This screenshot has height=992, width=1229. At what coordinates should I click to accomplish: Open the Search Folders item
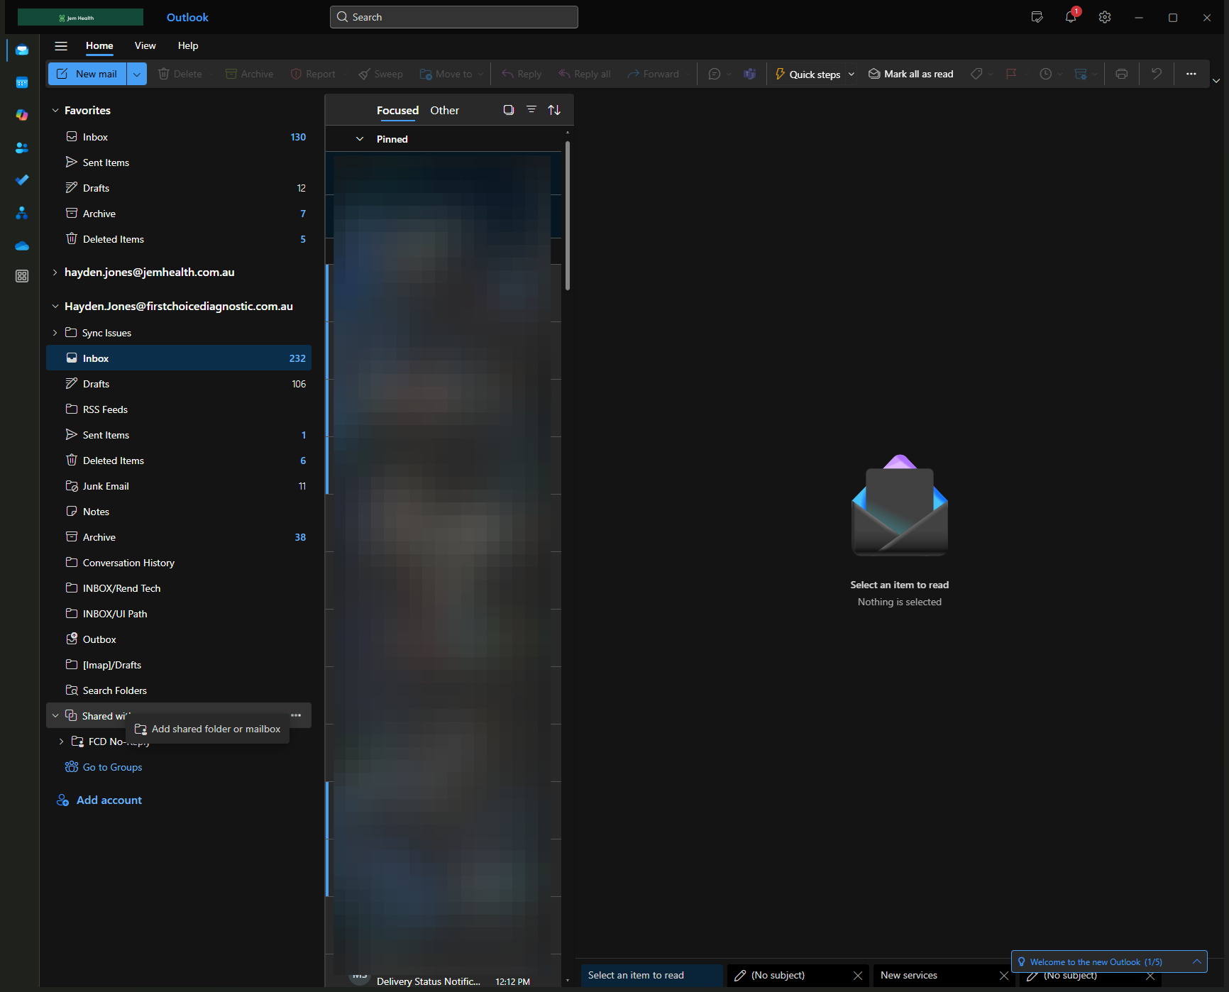(x=179, y=690)
